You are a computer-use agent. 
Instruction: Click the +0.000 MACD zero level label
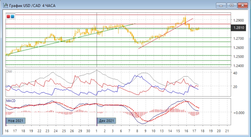[x=239, y=112]
